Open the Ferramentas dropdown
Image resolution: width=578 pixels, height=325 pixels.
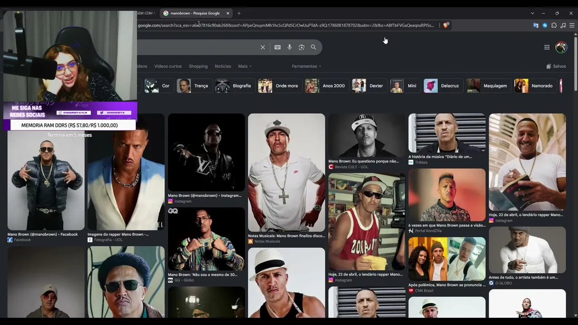coord(307,66)
